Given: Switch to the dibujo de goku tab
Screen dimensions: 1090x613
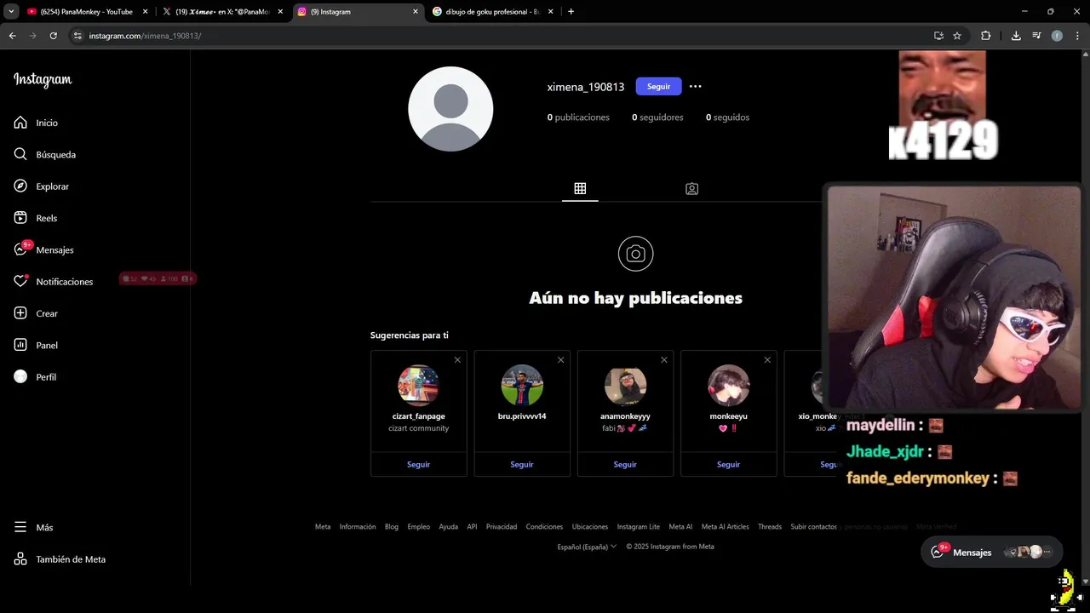Looking at the screenshot, I should coord(493,12).
